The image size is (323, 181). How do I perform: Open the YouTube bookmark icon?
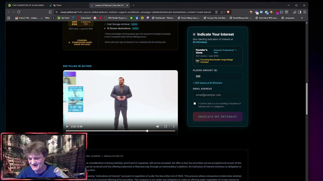pos(100,18)
